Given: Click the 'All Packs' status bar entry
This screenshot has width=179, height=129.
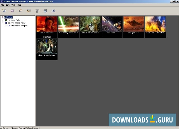Looking at the screenshot, I should [4, 128].
